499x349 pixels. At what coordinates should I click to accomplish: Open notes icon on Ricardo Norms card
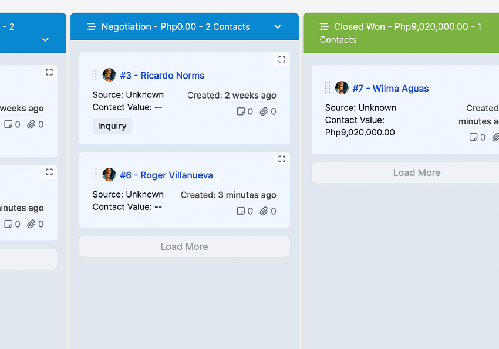tap(241, 111)
